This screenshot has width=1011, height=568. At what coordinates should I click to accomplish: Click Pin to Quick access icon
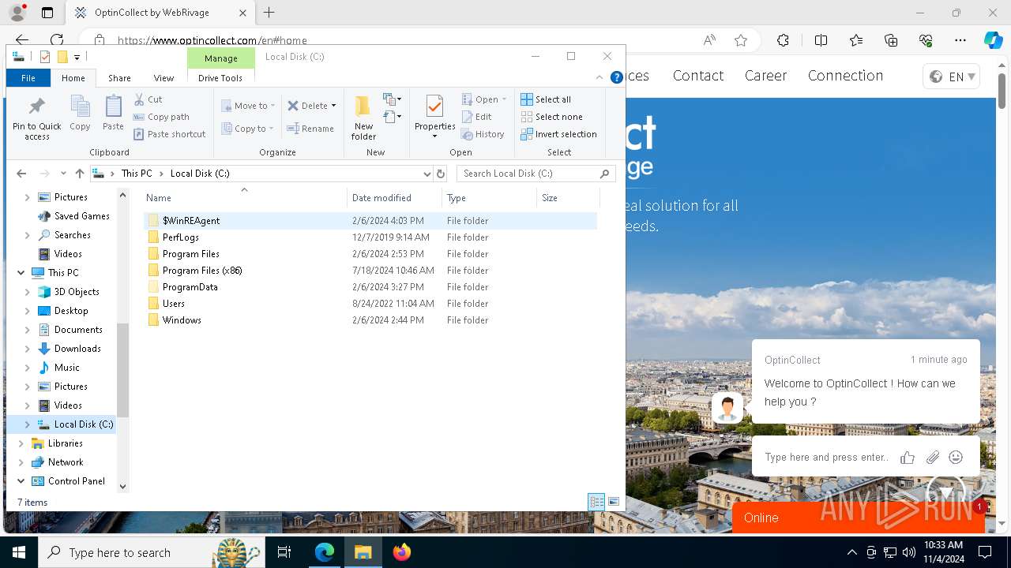pos(36,106)
